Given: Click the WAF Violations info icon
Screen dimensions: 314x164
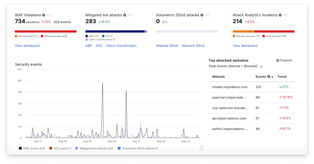Looking at the screenshot, I should tap(44, 15).
